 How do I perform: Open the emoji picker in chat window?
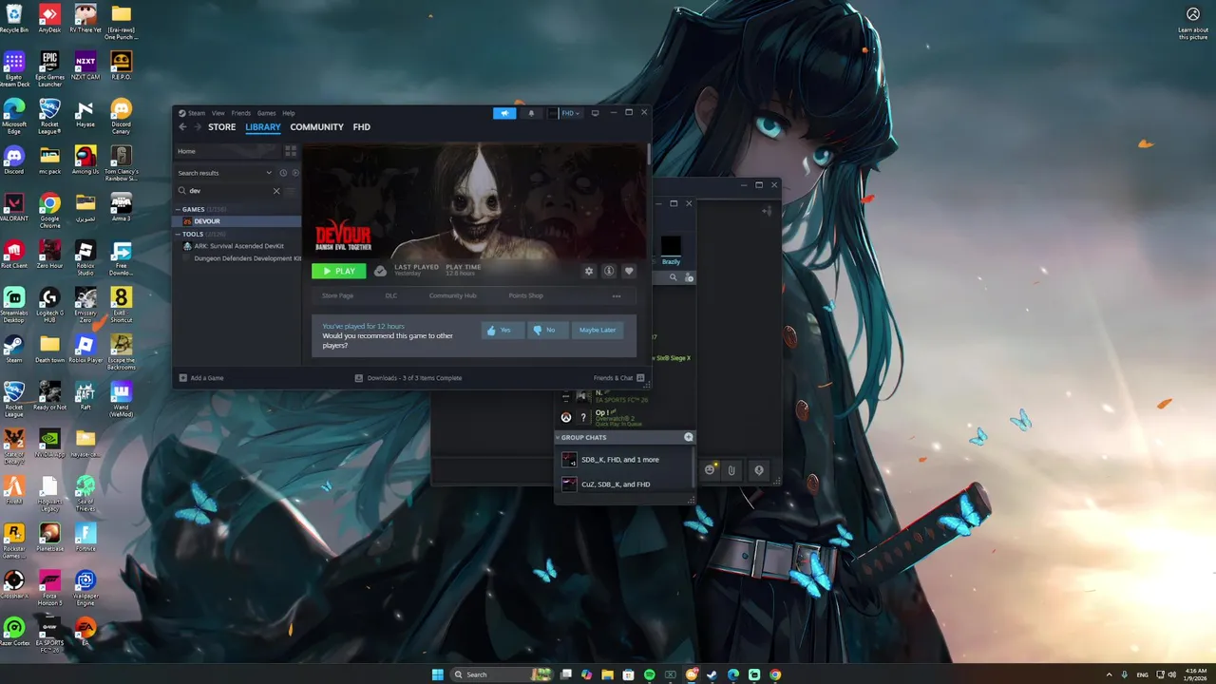coord(710,469)
